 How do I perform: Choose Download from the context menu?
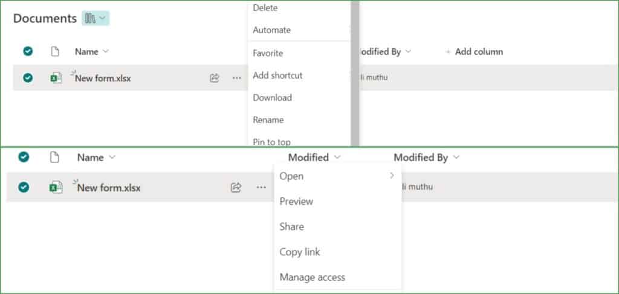[x=273, y=98]
